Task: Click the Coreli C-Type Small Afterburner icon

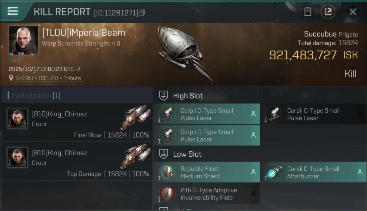Action: (274, 172)
